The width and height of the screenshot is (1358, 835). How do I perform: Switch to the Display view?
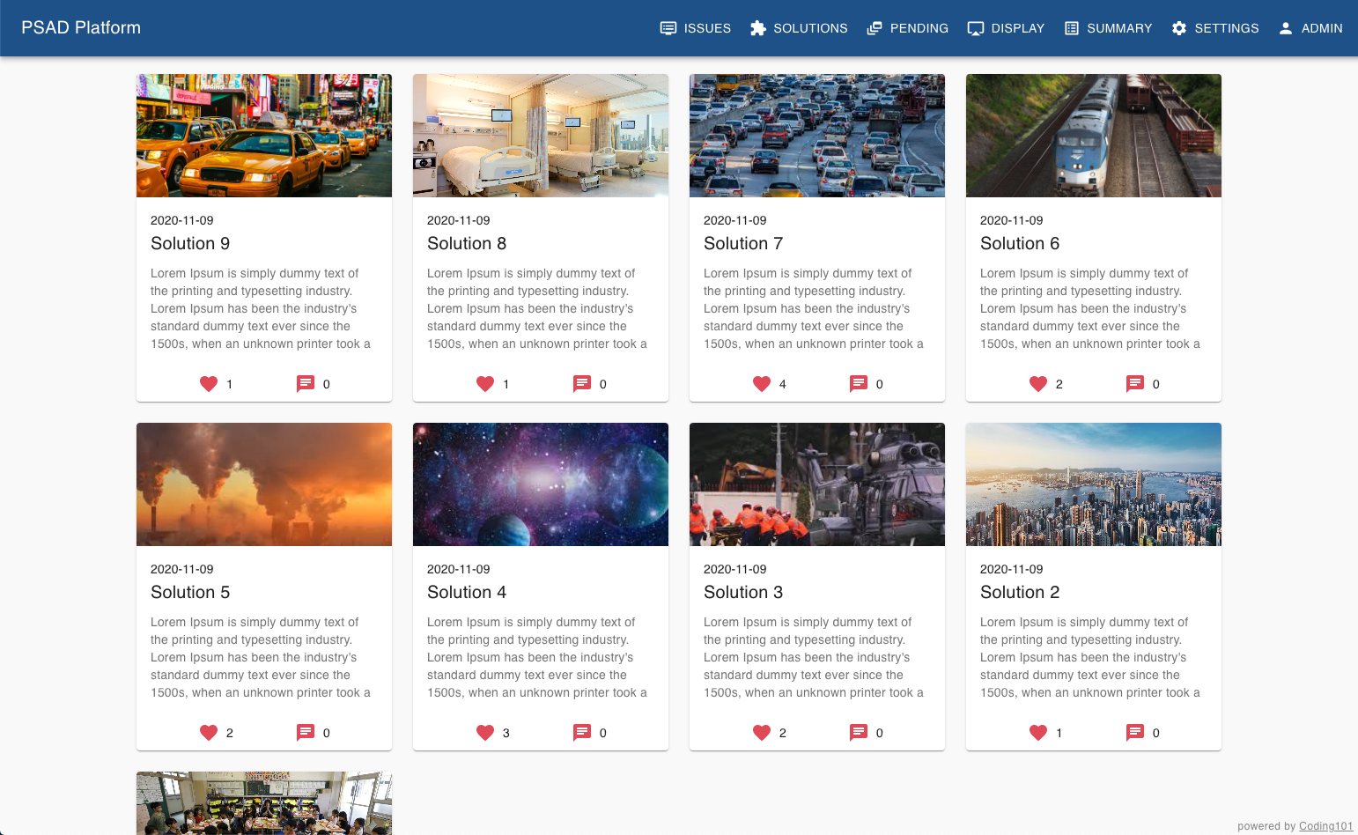pos(1006,28)
